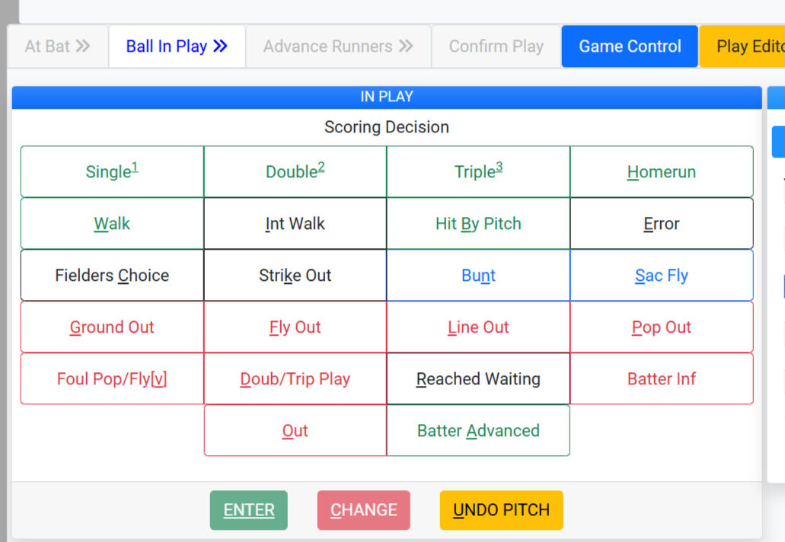Choose Double as scoring decision

coord(295,172)
